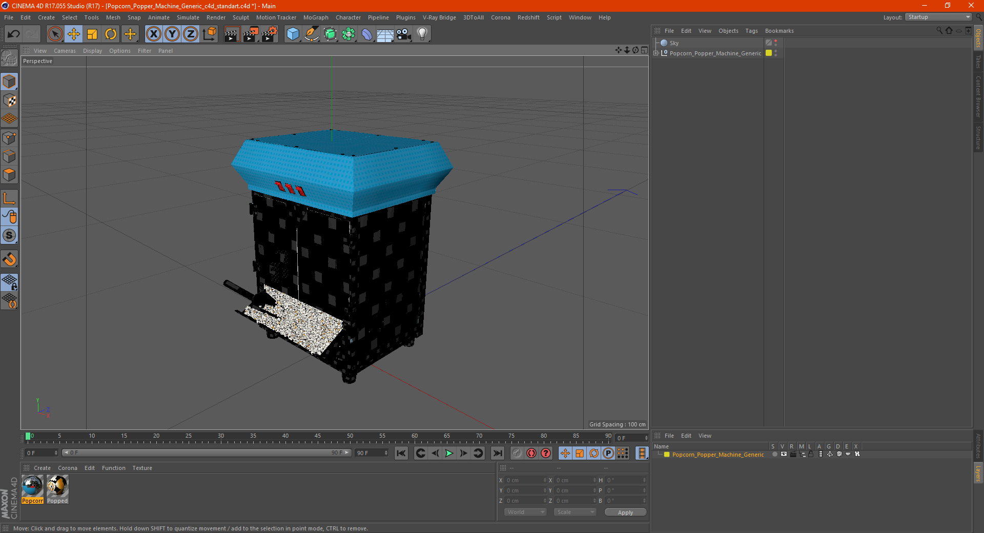This screenshot has height=533, width=984.
Task: Toggle Autokeying red button
Action: pos(531,453)
